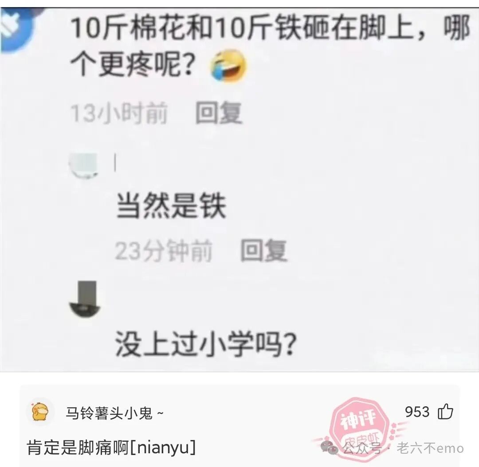Click the comment '肯定是脚痛啊[nianyu]'
479x467 pixels.
pos(111,448)
